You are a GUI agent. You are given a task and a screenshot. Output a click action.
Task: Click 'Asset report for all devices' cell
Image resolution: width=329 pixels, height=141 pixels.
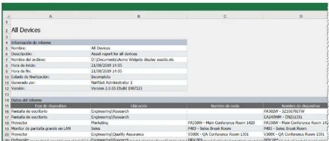click(x=139, y=54)
